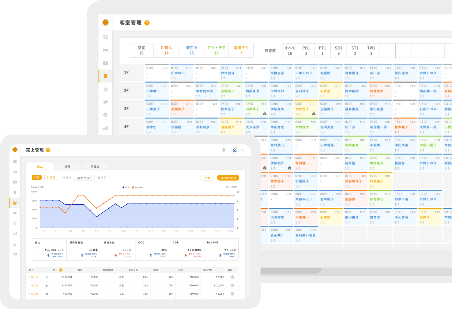Toggle closing checkmark for 10月1日 row
The width and height of the screenshot is (452, 309).
pyautogui.click(x=232, y=277)
